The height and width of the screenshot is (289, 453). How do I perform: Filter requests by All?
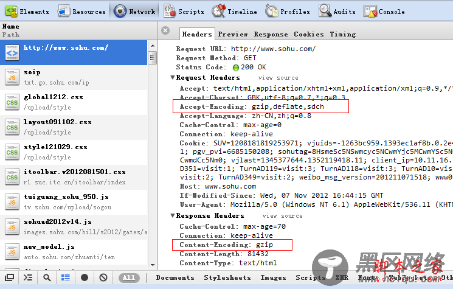129,277
